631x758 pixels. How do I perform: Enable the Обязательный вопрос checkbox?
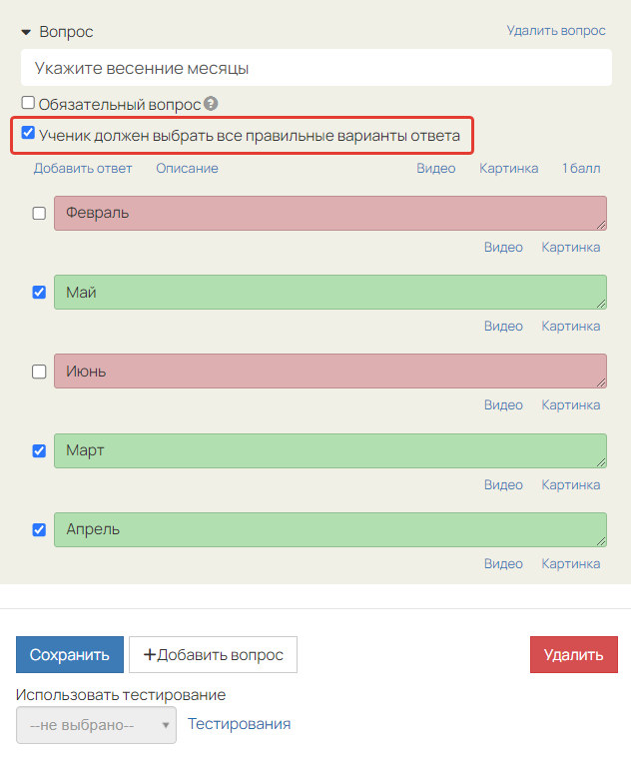coord(28,103)
